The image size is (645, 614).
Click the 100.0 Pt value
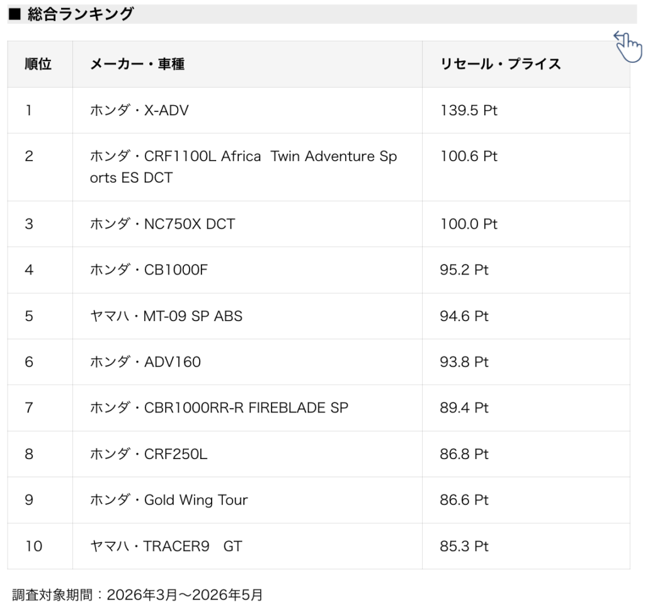click(x=469, y=224)
